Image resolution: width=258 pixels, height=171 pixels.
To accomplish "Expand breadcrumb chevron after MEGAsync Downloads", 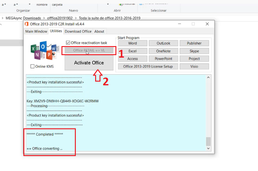I will click(44, 18).
